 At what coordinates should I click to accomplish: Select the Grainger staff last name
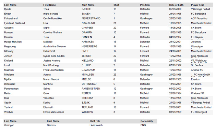coord(9,125)
